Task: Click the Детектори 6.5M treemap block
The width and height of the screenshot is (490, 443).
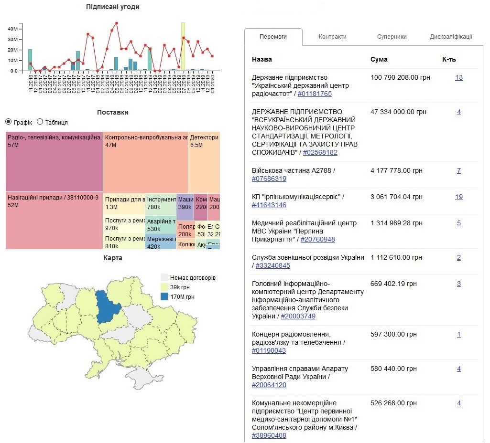Action: (204, 162)
